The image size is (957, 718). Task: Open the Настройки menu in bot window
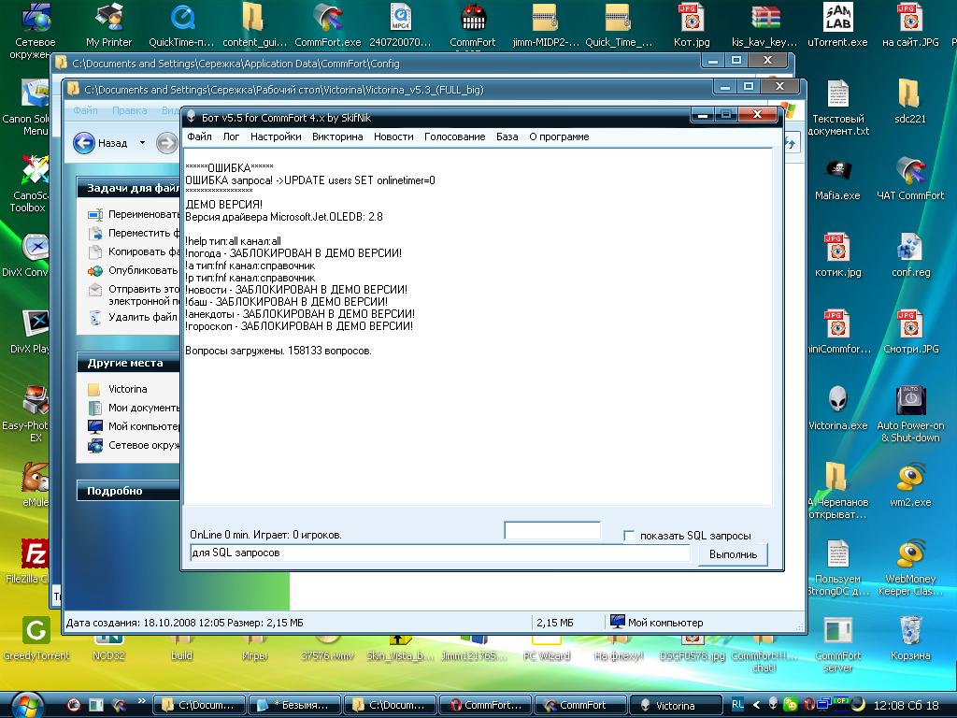(x=276, y=136)
